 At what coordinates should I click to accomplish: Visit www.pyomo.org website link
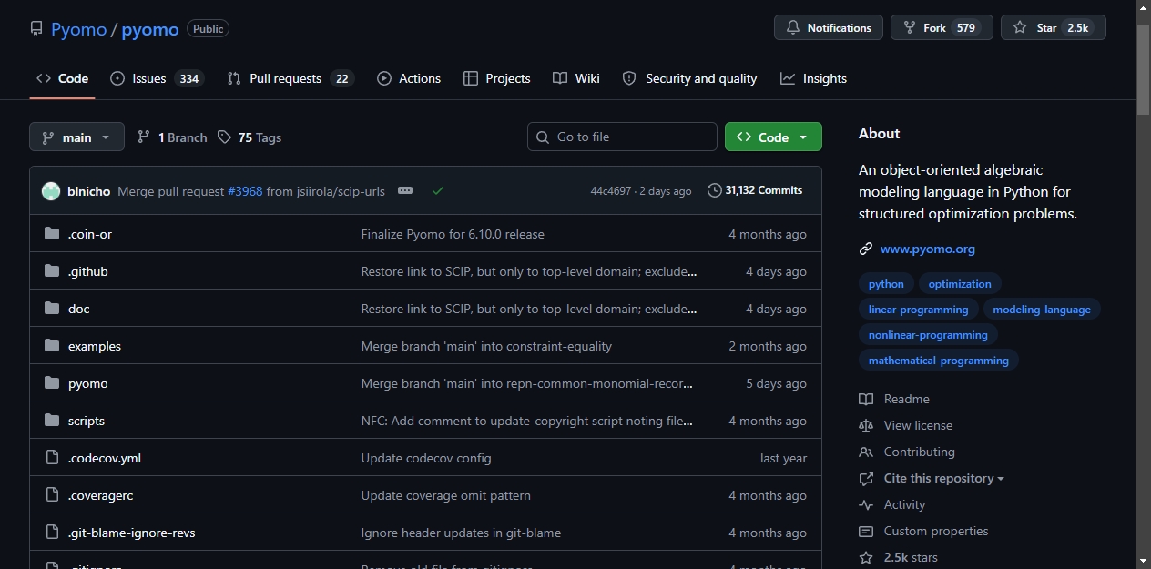click(x=928, y=249)
